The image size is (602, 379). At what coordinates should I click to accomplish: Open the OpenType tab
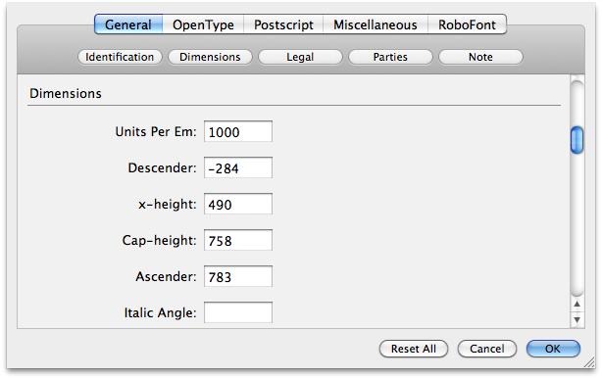coord(203,24)
